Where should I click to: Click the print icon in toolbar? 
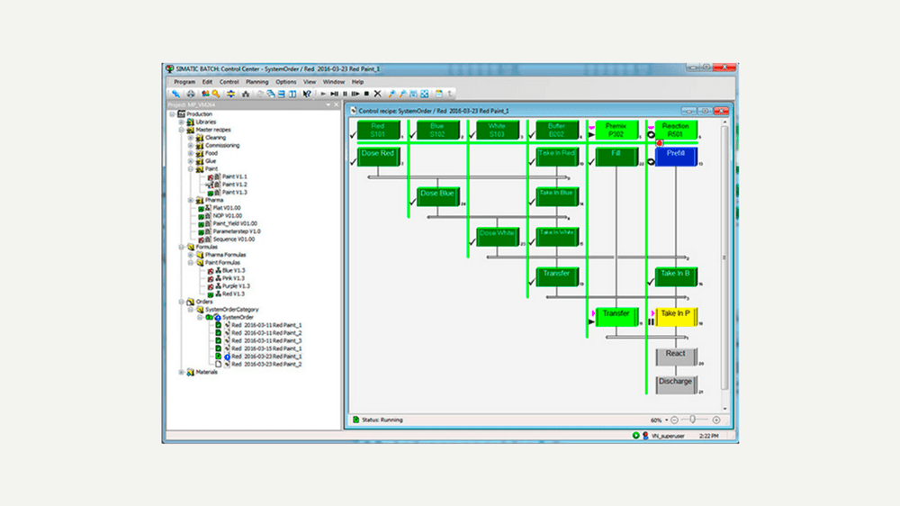tap(191, 94)
